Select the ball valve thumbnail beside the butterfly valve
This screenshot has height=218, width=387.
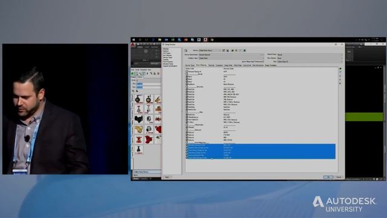[149, 99]
